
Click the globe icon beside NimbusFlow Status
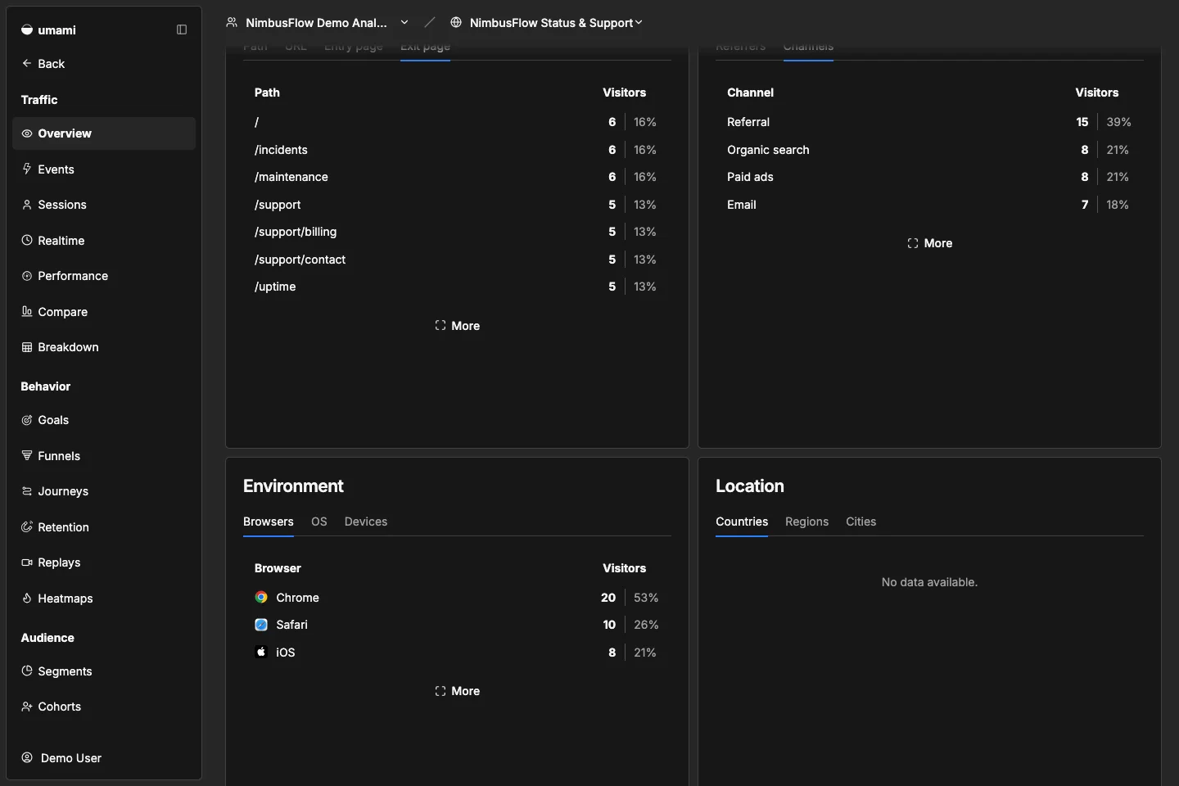click(x=456, y=22)
